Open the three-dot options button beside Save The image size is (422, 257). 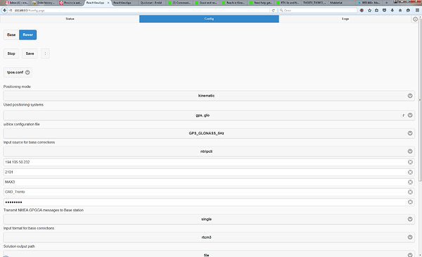tap(45, 54)
